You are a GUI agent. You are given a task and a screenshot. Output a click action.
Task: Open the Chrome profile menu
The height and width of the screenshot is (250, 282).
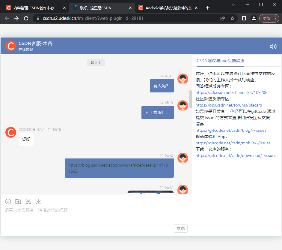254,18
